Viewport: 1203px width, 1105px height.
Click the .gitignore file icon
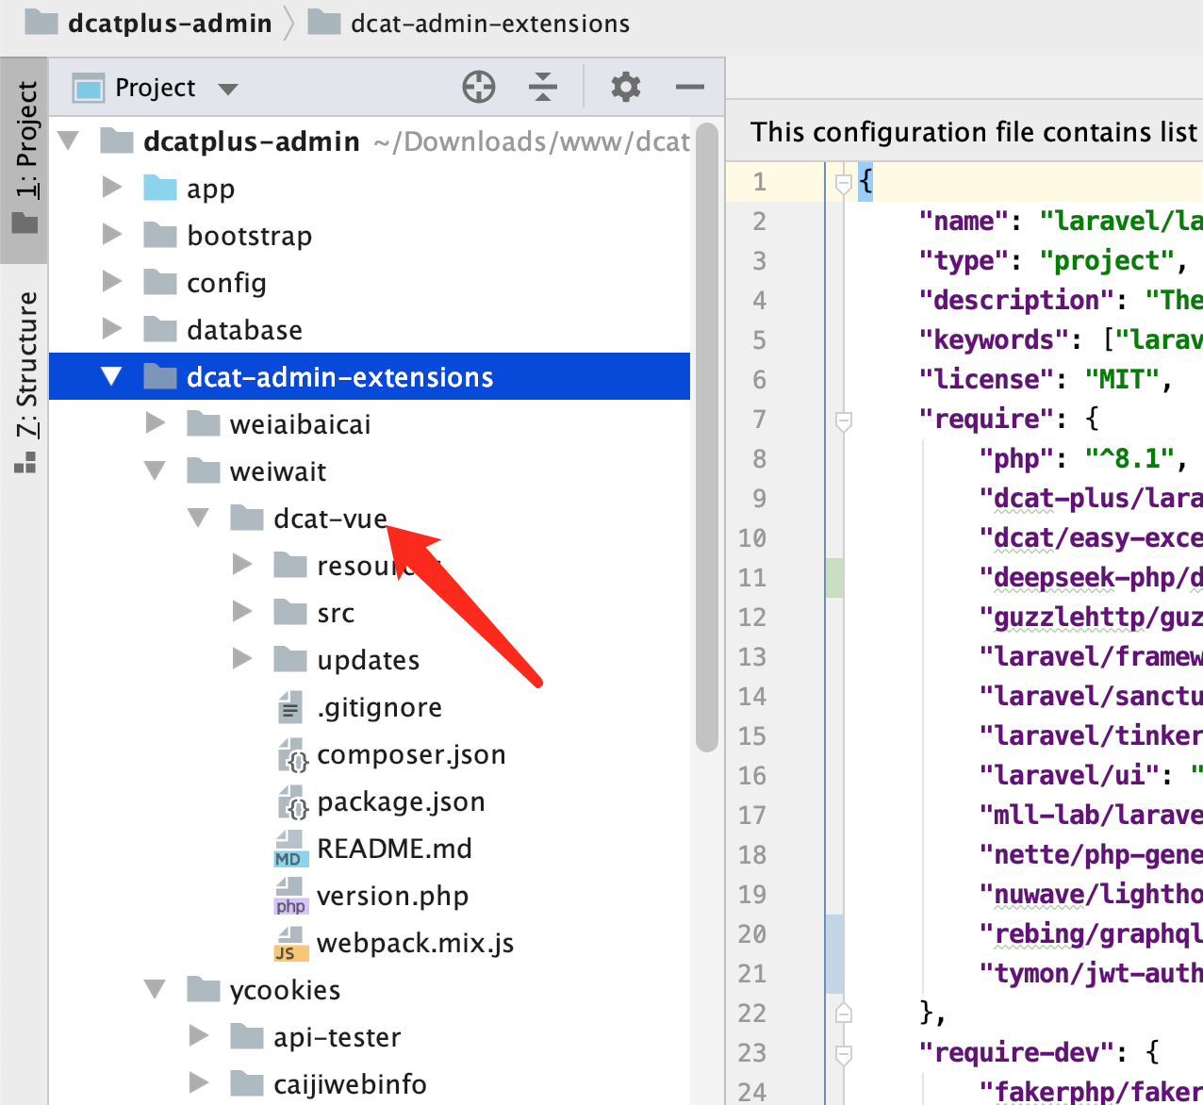point(290,707)
